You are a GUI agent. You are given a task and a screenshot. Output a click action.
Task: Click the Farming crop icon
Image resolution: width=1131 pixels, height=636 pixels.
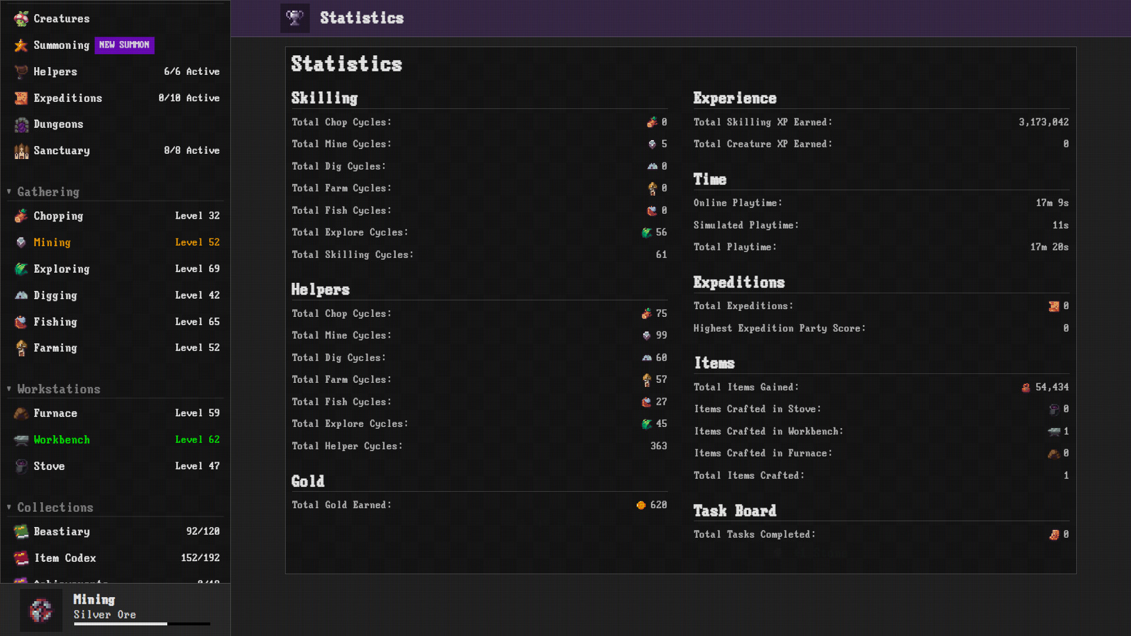(x=21, y=348)
